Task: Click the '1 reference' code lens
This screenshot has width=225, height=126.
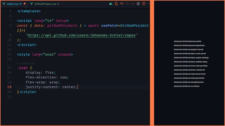Action: point(26,63)
